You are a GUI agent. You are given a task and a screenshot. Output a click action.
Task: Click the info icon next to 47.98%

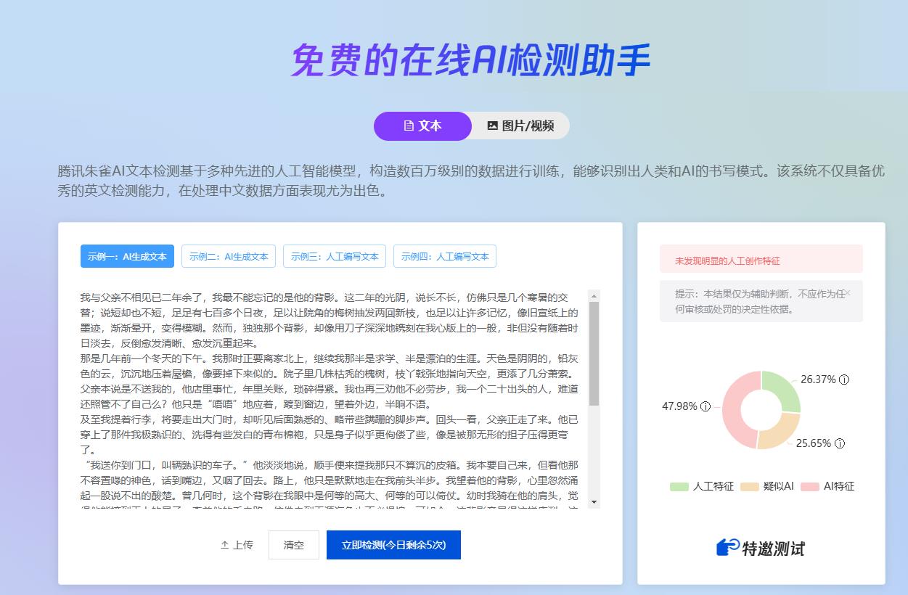click(705, 406)
